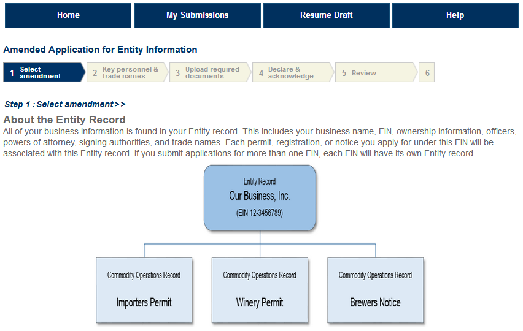Click the 'Step 1 : Select amendment>>' heading

point(65,104)
